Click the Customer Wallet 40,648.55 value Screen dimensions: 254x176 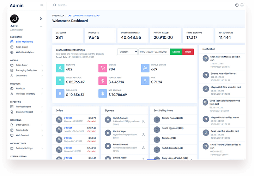coord(131,38)
